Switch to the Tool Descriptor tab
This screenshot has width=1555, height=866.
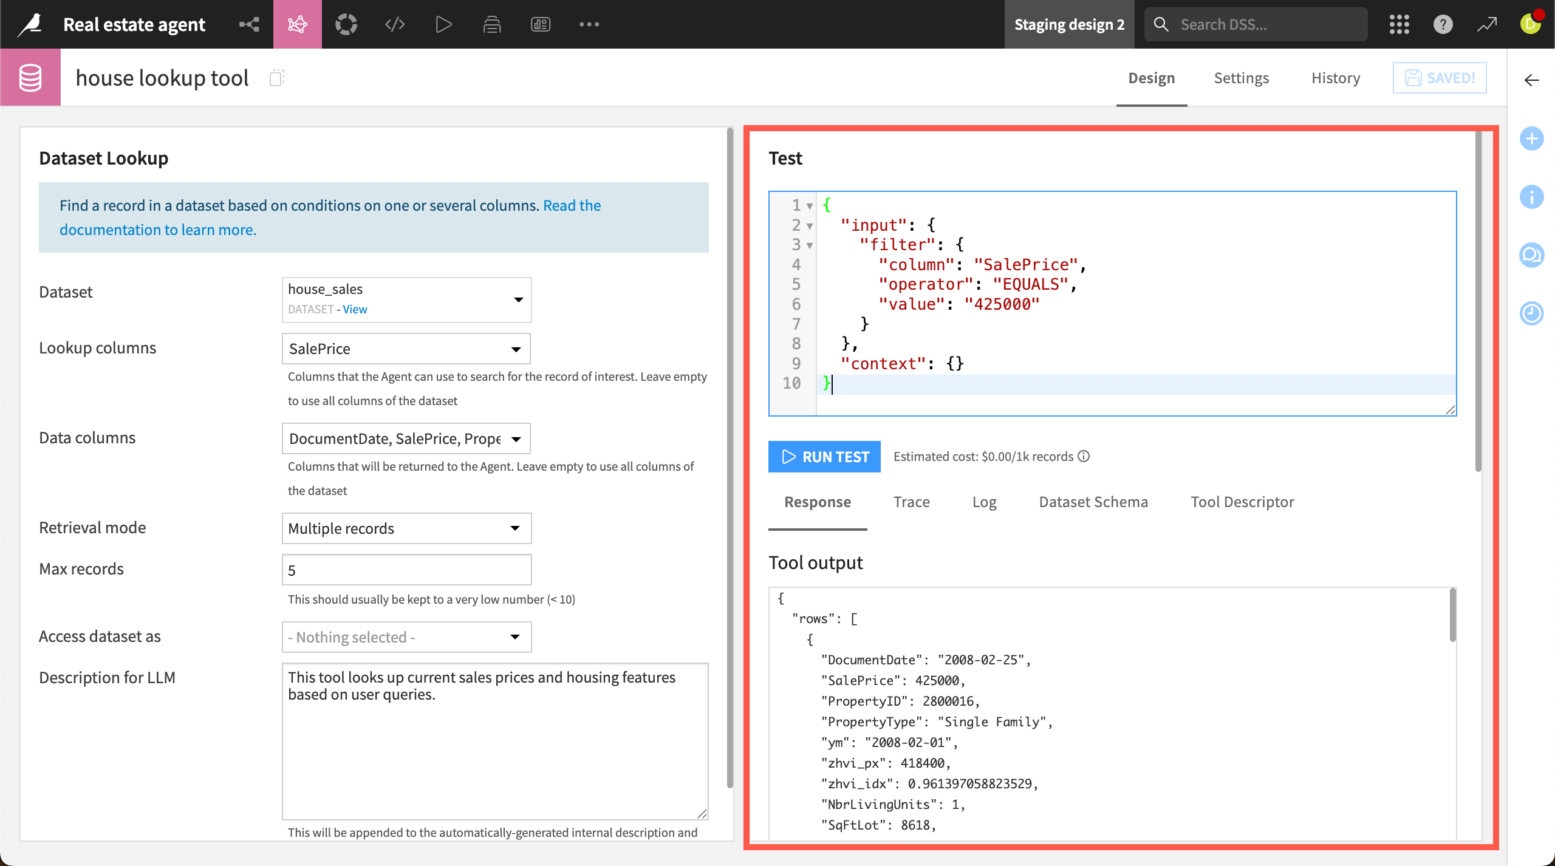click(x=1242, y=502)
